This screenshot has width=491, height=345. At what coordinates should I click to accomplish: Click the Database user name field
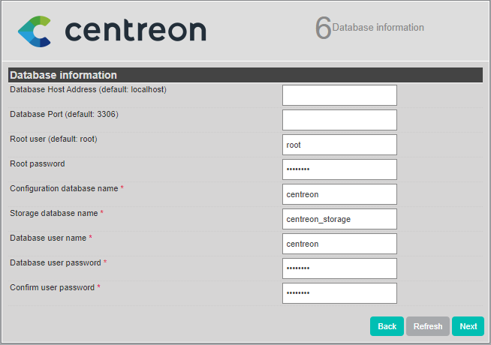pyautogui.click(x=339, y=244)
